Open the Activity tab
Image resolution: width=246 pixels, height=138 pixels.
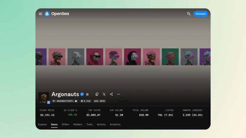(101, 124)
